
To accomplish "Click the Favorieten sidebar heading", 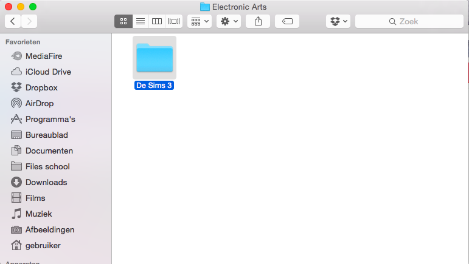I will pos(23,42).
